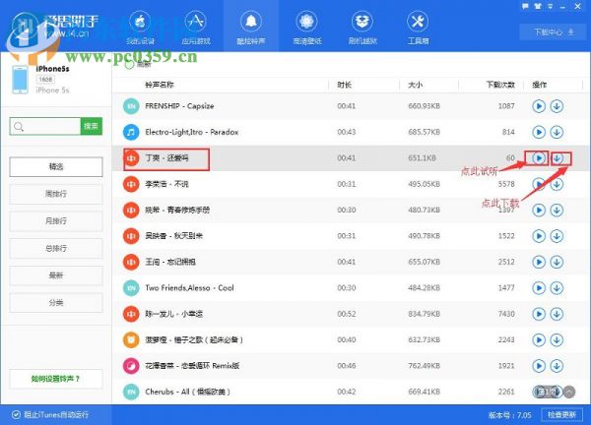Play the 834.79KB ringtone preview
This screenshot has width=591, height=425.
tap(539, 314)
